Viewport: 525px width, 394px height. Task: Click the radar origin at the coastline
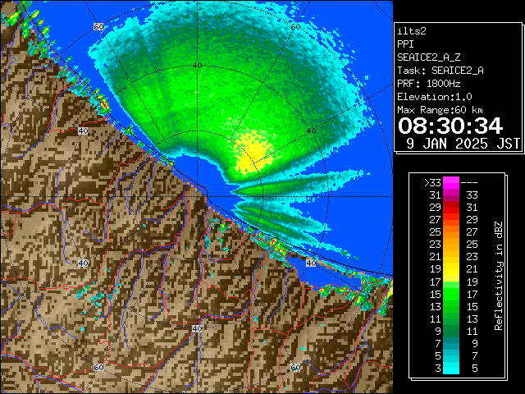coord(198,197)
